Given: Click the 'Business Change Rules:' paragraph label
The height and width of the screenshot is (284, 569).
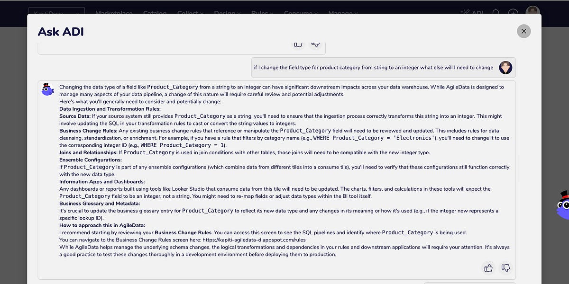Looking at the screenshot, I should tap(89, 131).
